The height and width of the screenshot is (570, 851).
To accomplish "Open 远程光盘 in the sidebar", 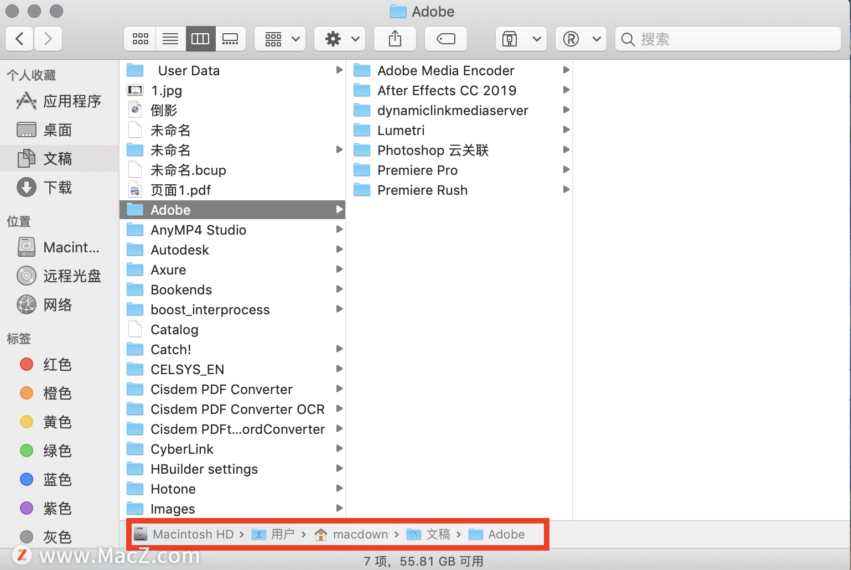I will [x=59, y=276].
